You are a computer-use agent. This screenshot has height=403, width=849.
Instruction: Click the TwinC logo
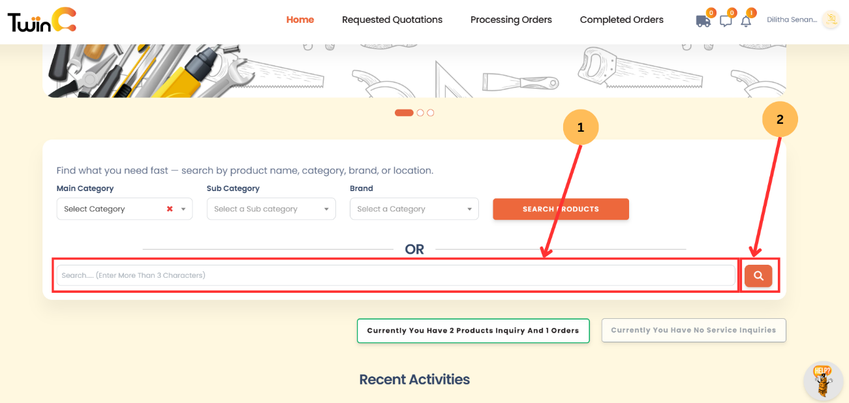pyautogui.click(x=40, y=21)
